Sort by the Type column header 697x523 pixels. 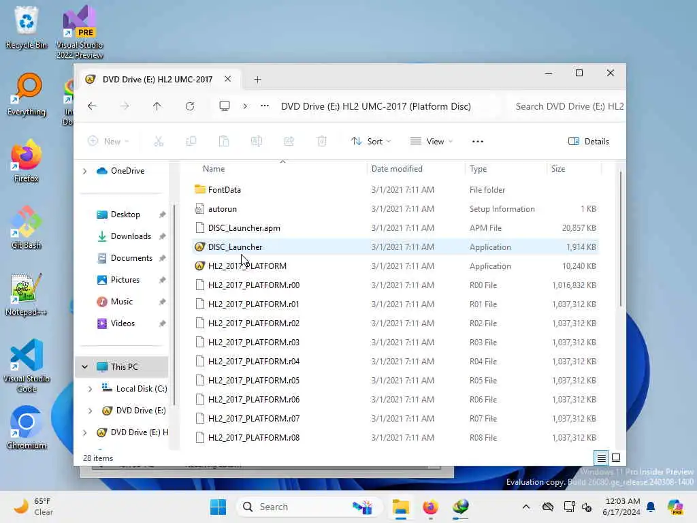tap(479, 169)
